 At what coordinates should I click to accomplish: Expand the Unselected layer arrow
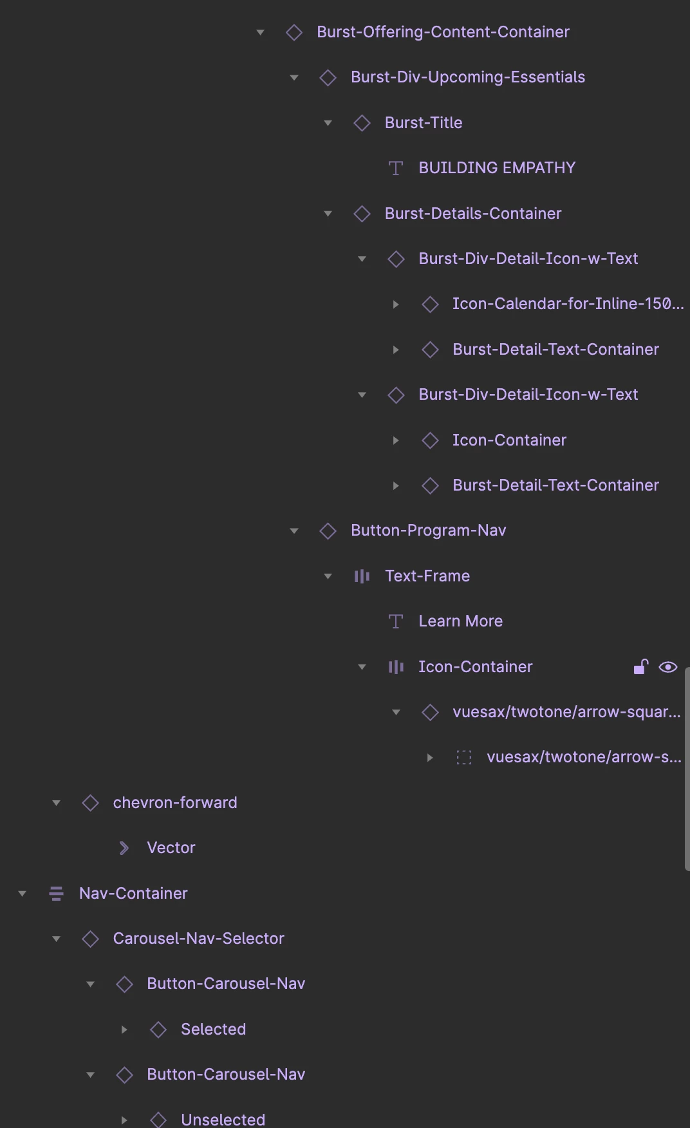(x=124, y=1120)
